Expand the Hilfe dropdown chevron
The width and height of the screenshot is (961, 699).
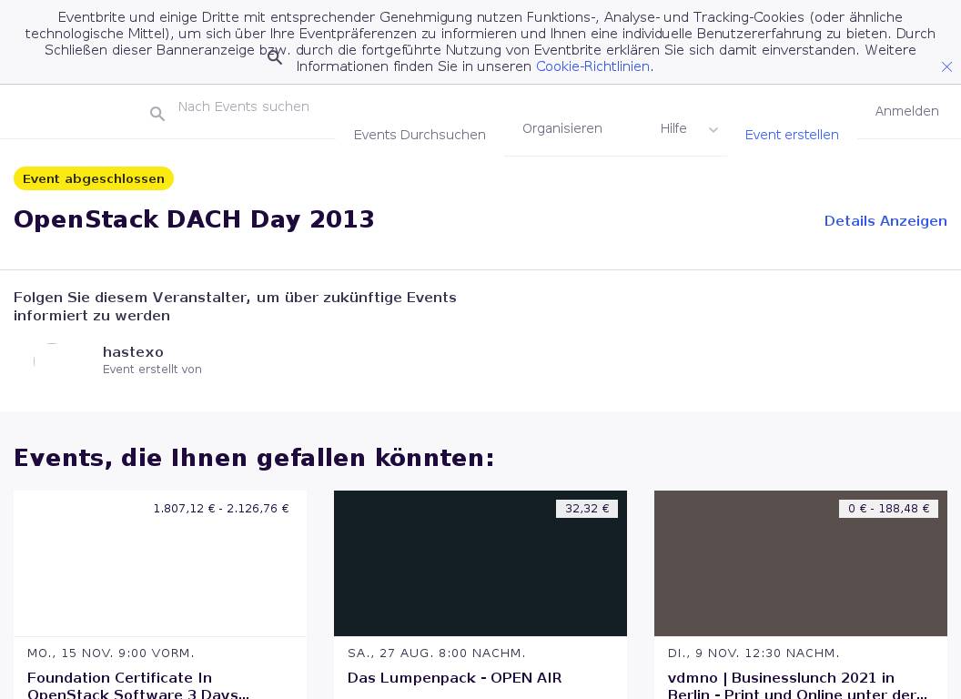click(713, 130)
